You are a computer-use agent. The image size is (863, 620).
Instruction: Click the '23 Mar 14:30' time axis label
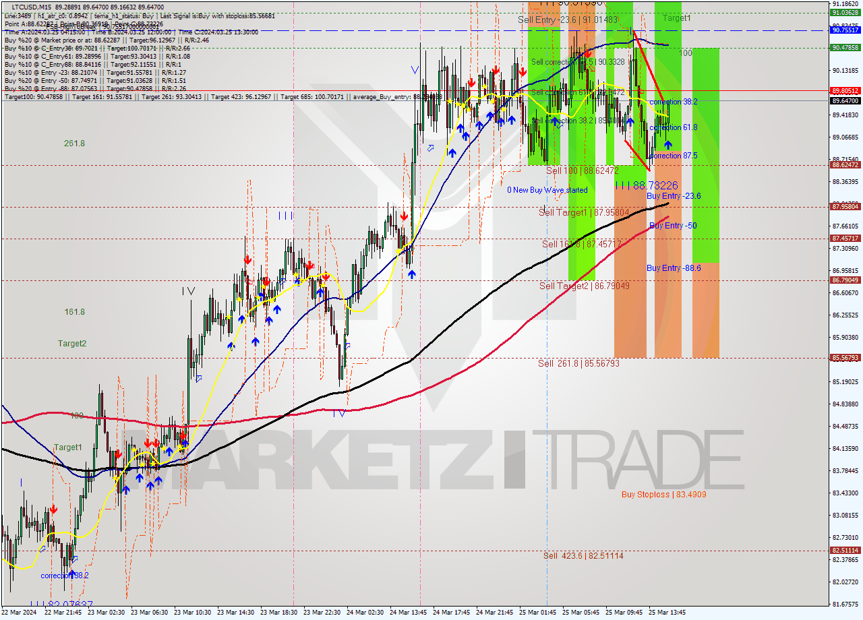(236, 613)
